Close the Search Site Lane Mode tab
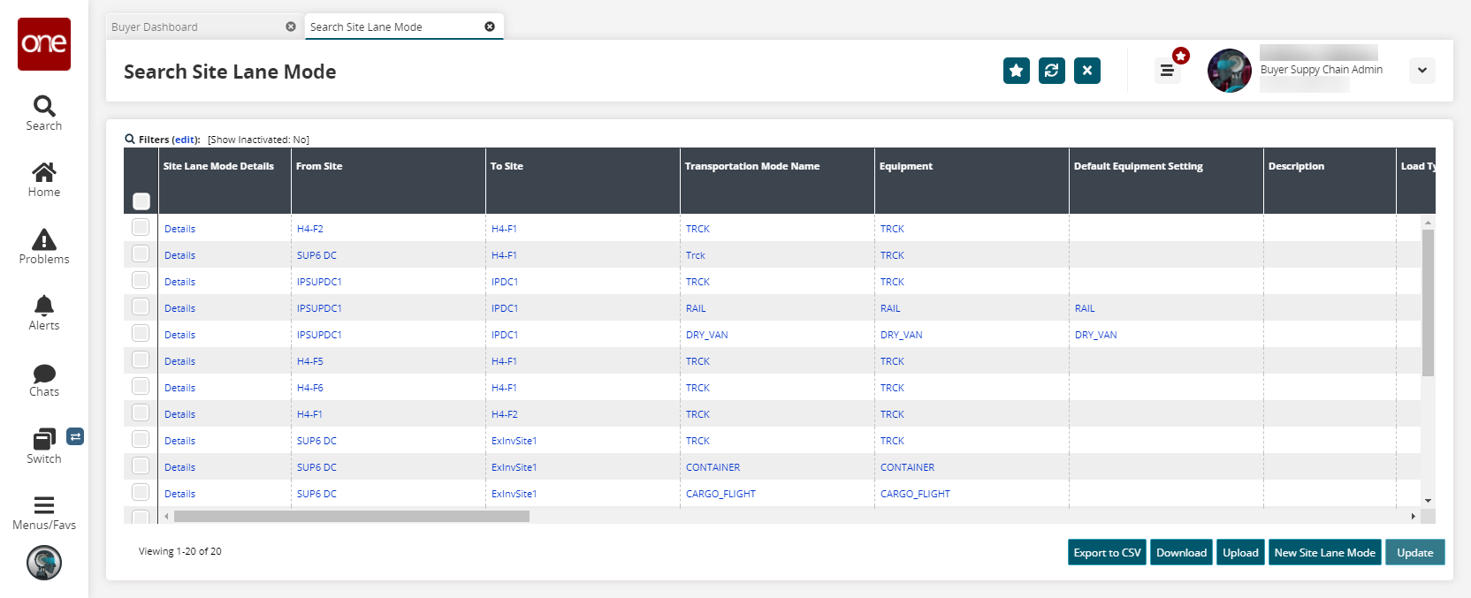The width and height of the screenshot is (1471, 598). (490, 26)
